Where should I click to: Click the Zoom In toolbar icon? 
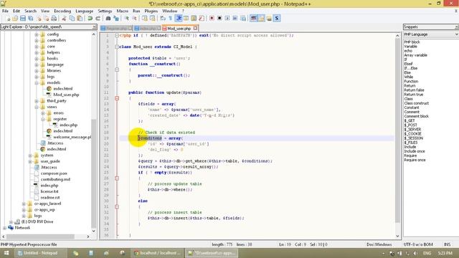pos(126,19)
